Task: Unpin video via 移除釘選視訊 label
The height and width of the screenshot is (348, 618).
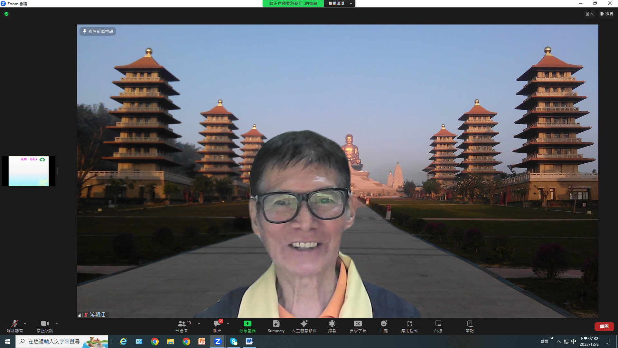Action: (x=98, y=31)
